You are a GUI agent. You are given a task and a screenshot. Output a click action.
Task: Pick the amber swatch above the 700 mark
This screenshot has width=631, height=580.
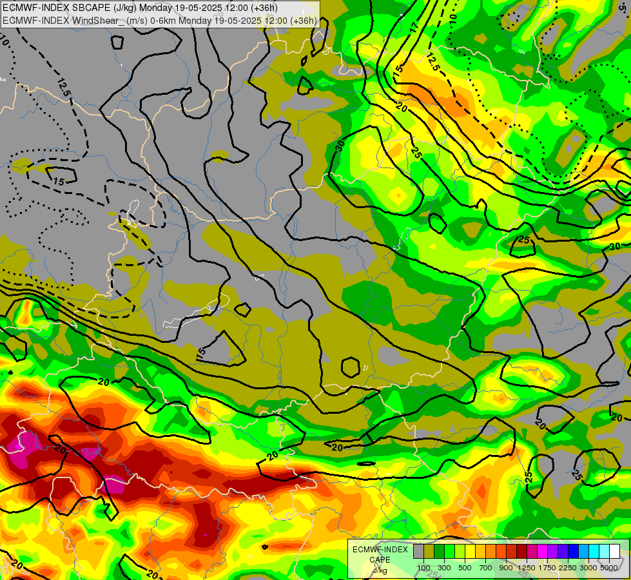coord(480,552)
